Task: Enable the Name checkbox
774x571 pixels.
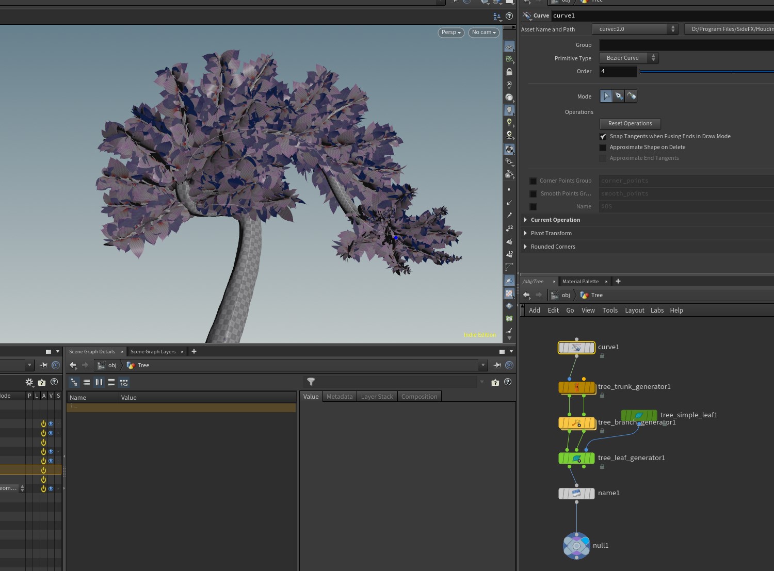Action: (533, 207)
